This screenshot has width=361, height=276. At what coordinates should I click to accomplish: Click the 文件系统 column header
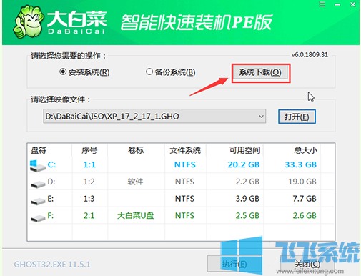(185, 150)
